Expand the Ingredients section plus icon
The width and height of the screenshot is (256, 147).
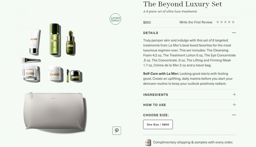click(234, 94)
